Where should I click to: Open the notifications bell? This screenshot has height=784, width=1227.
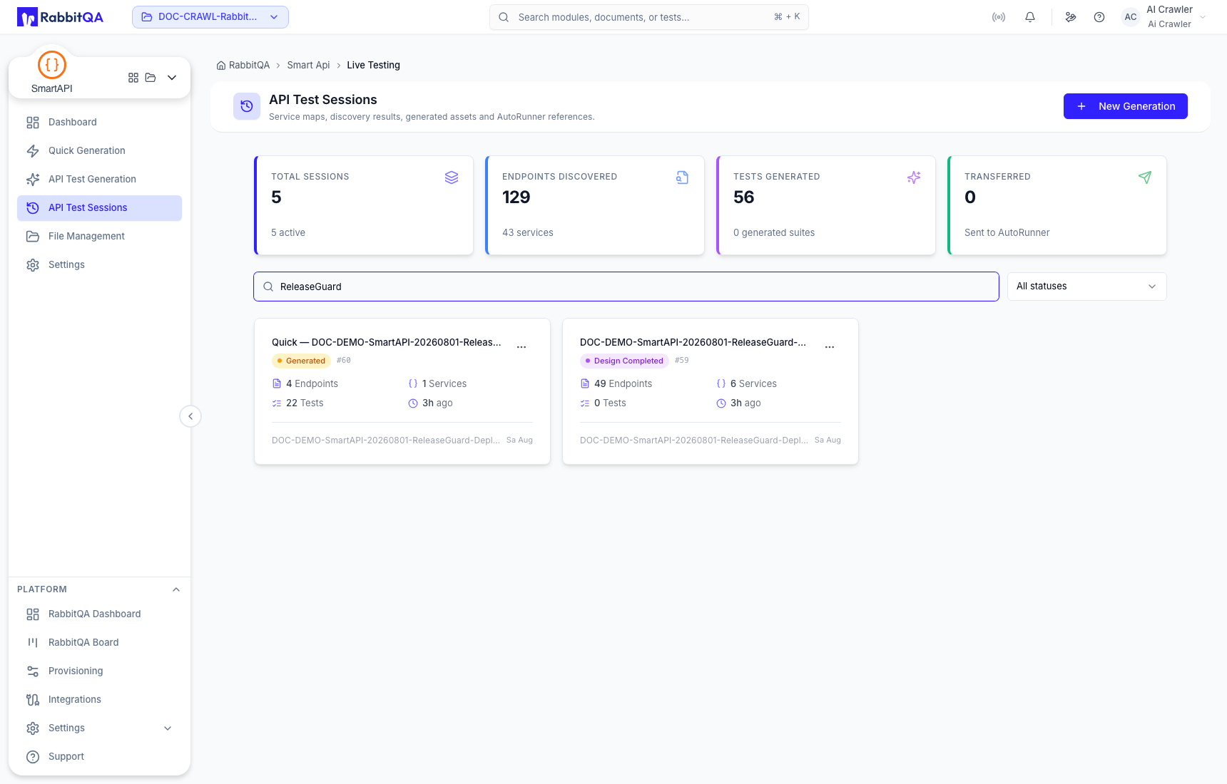pos(1030,17)
